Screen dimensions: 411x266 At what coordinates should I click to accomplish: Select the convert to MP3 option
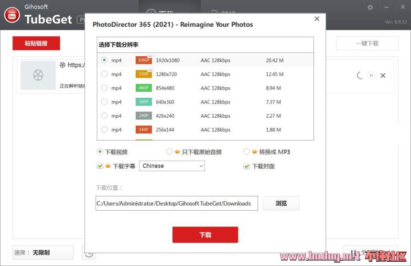click(247, 152)
